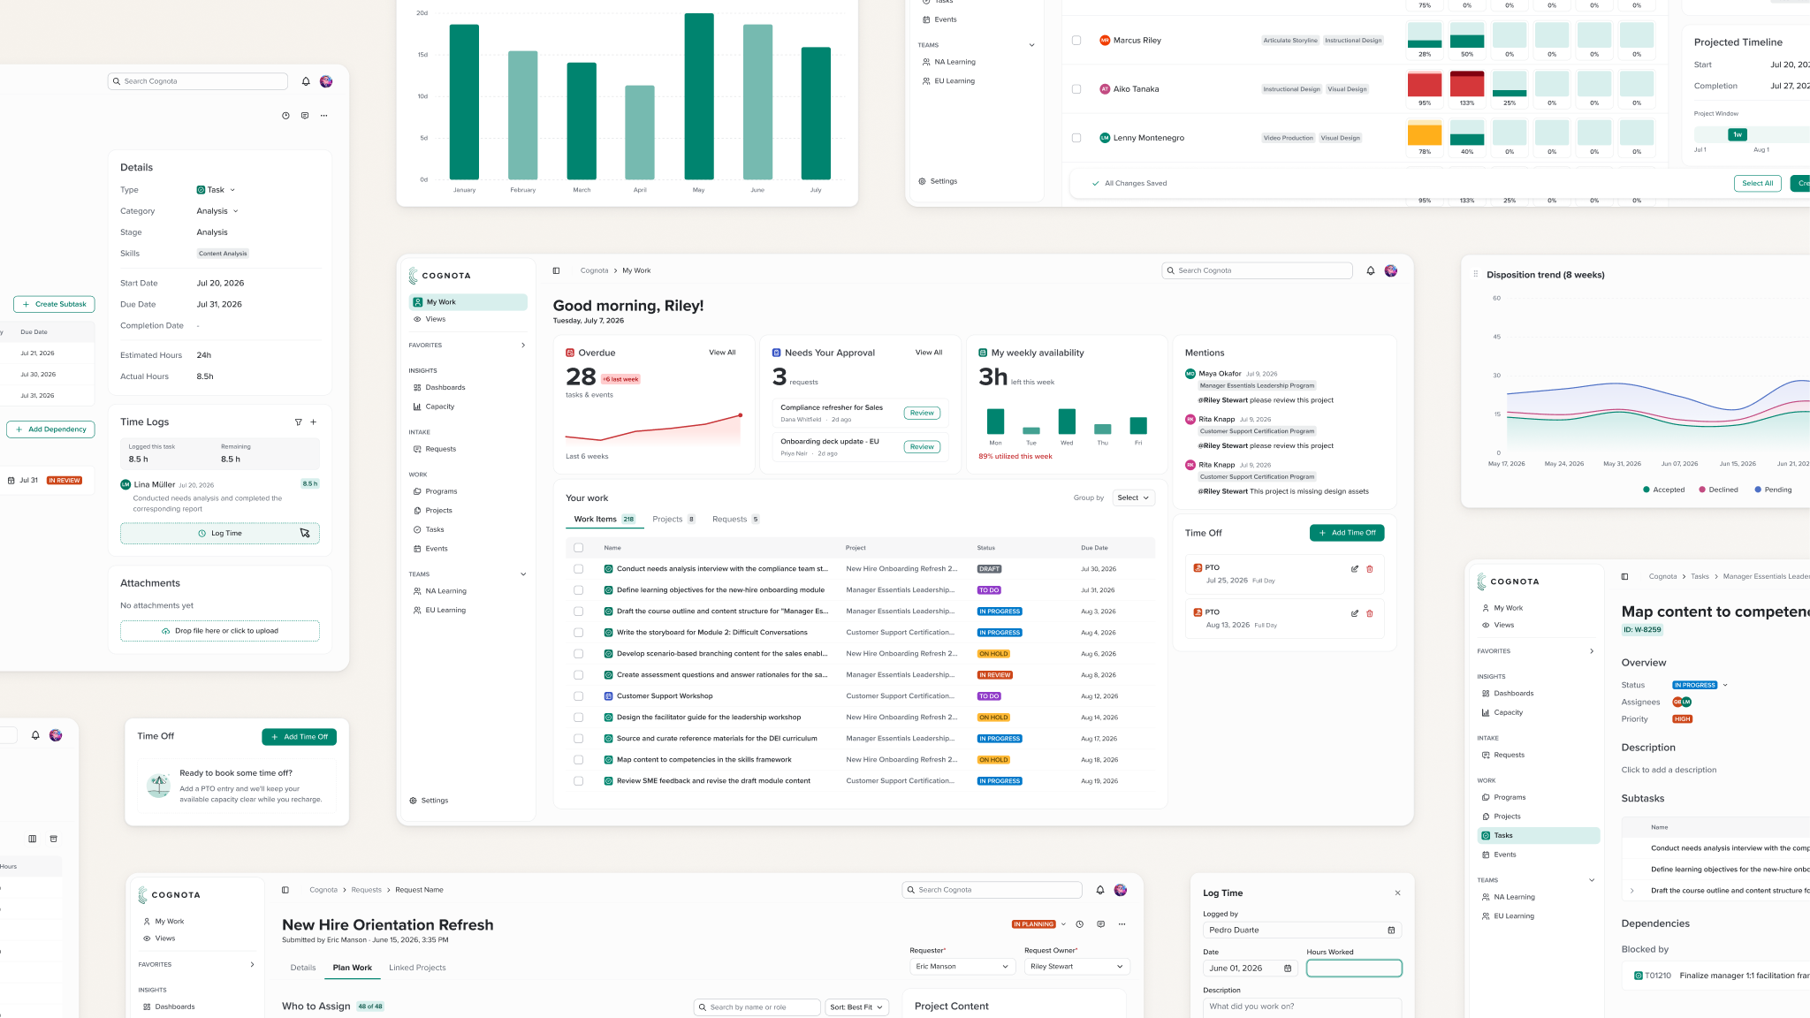Click Aiko Tanaka's red 133% capacity cell
This screenshot has height=1018, width=1810.
point(1467,85)
